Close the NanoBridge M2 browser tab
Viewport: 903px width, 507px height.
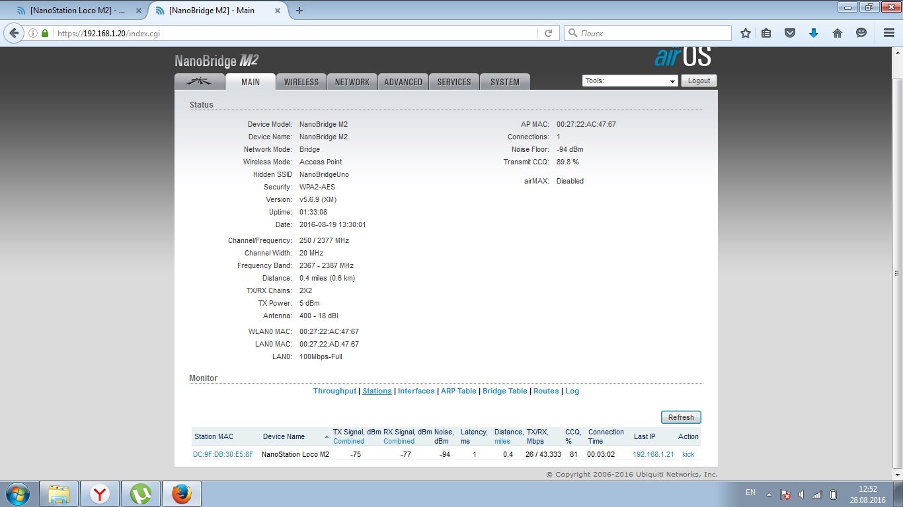pos(278,11)
